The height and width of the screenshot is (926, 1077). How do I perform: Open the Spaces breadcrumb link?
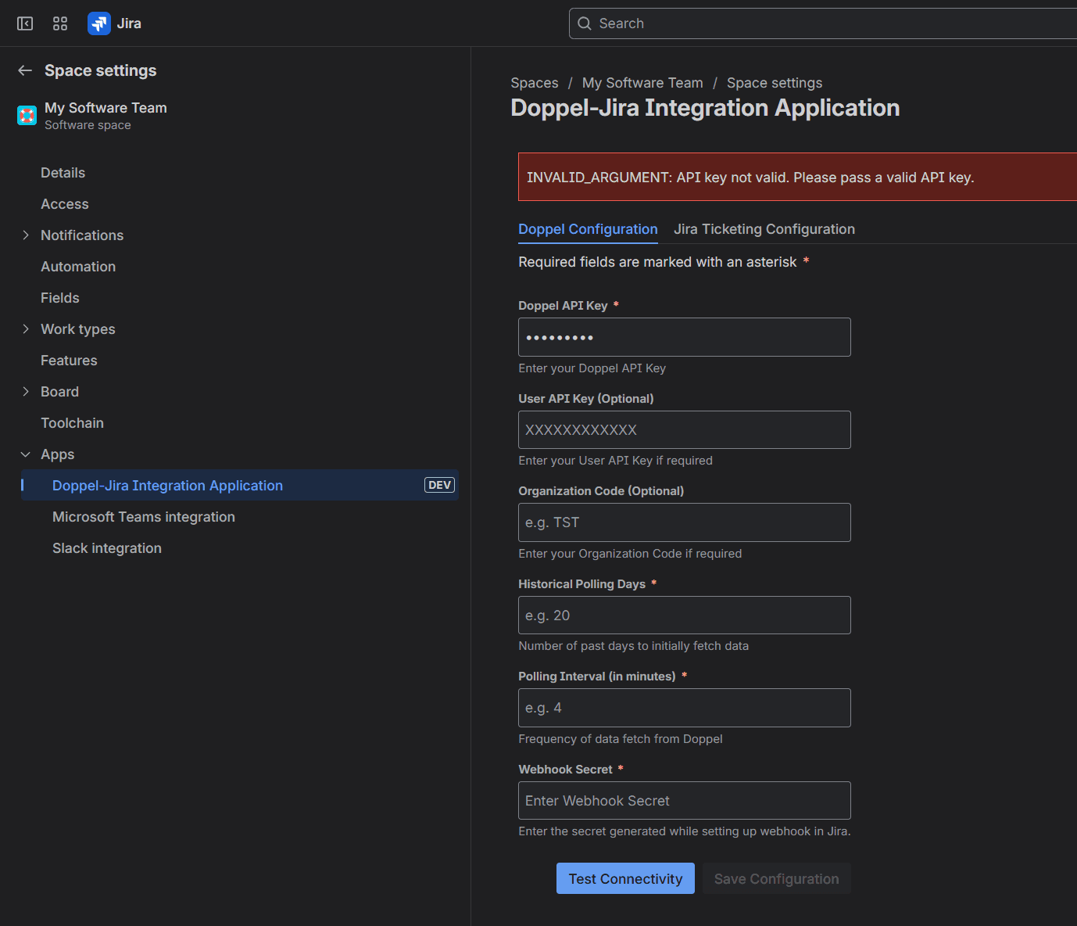(535, 82)
